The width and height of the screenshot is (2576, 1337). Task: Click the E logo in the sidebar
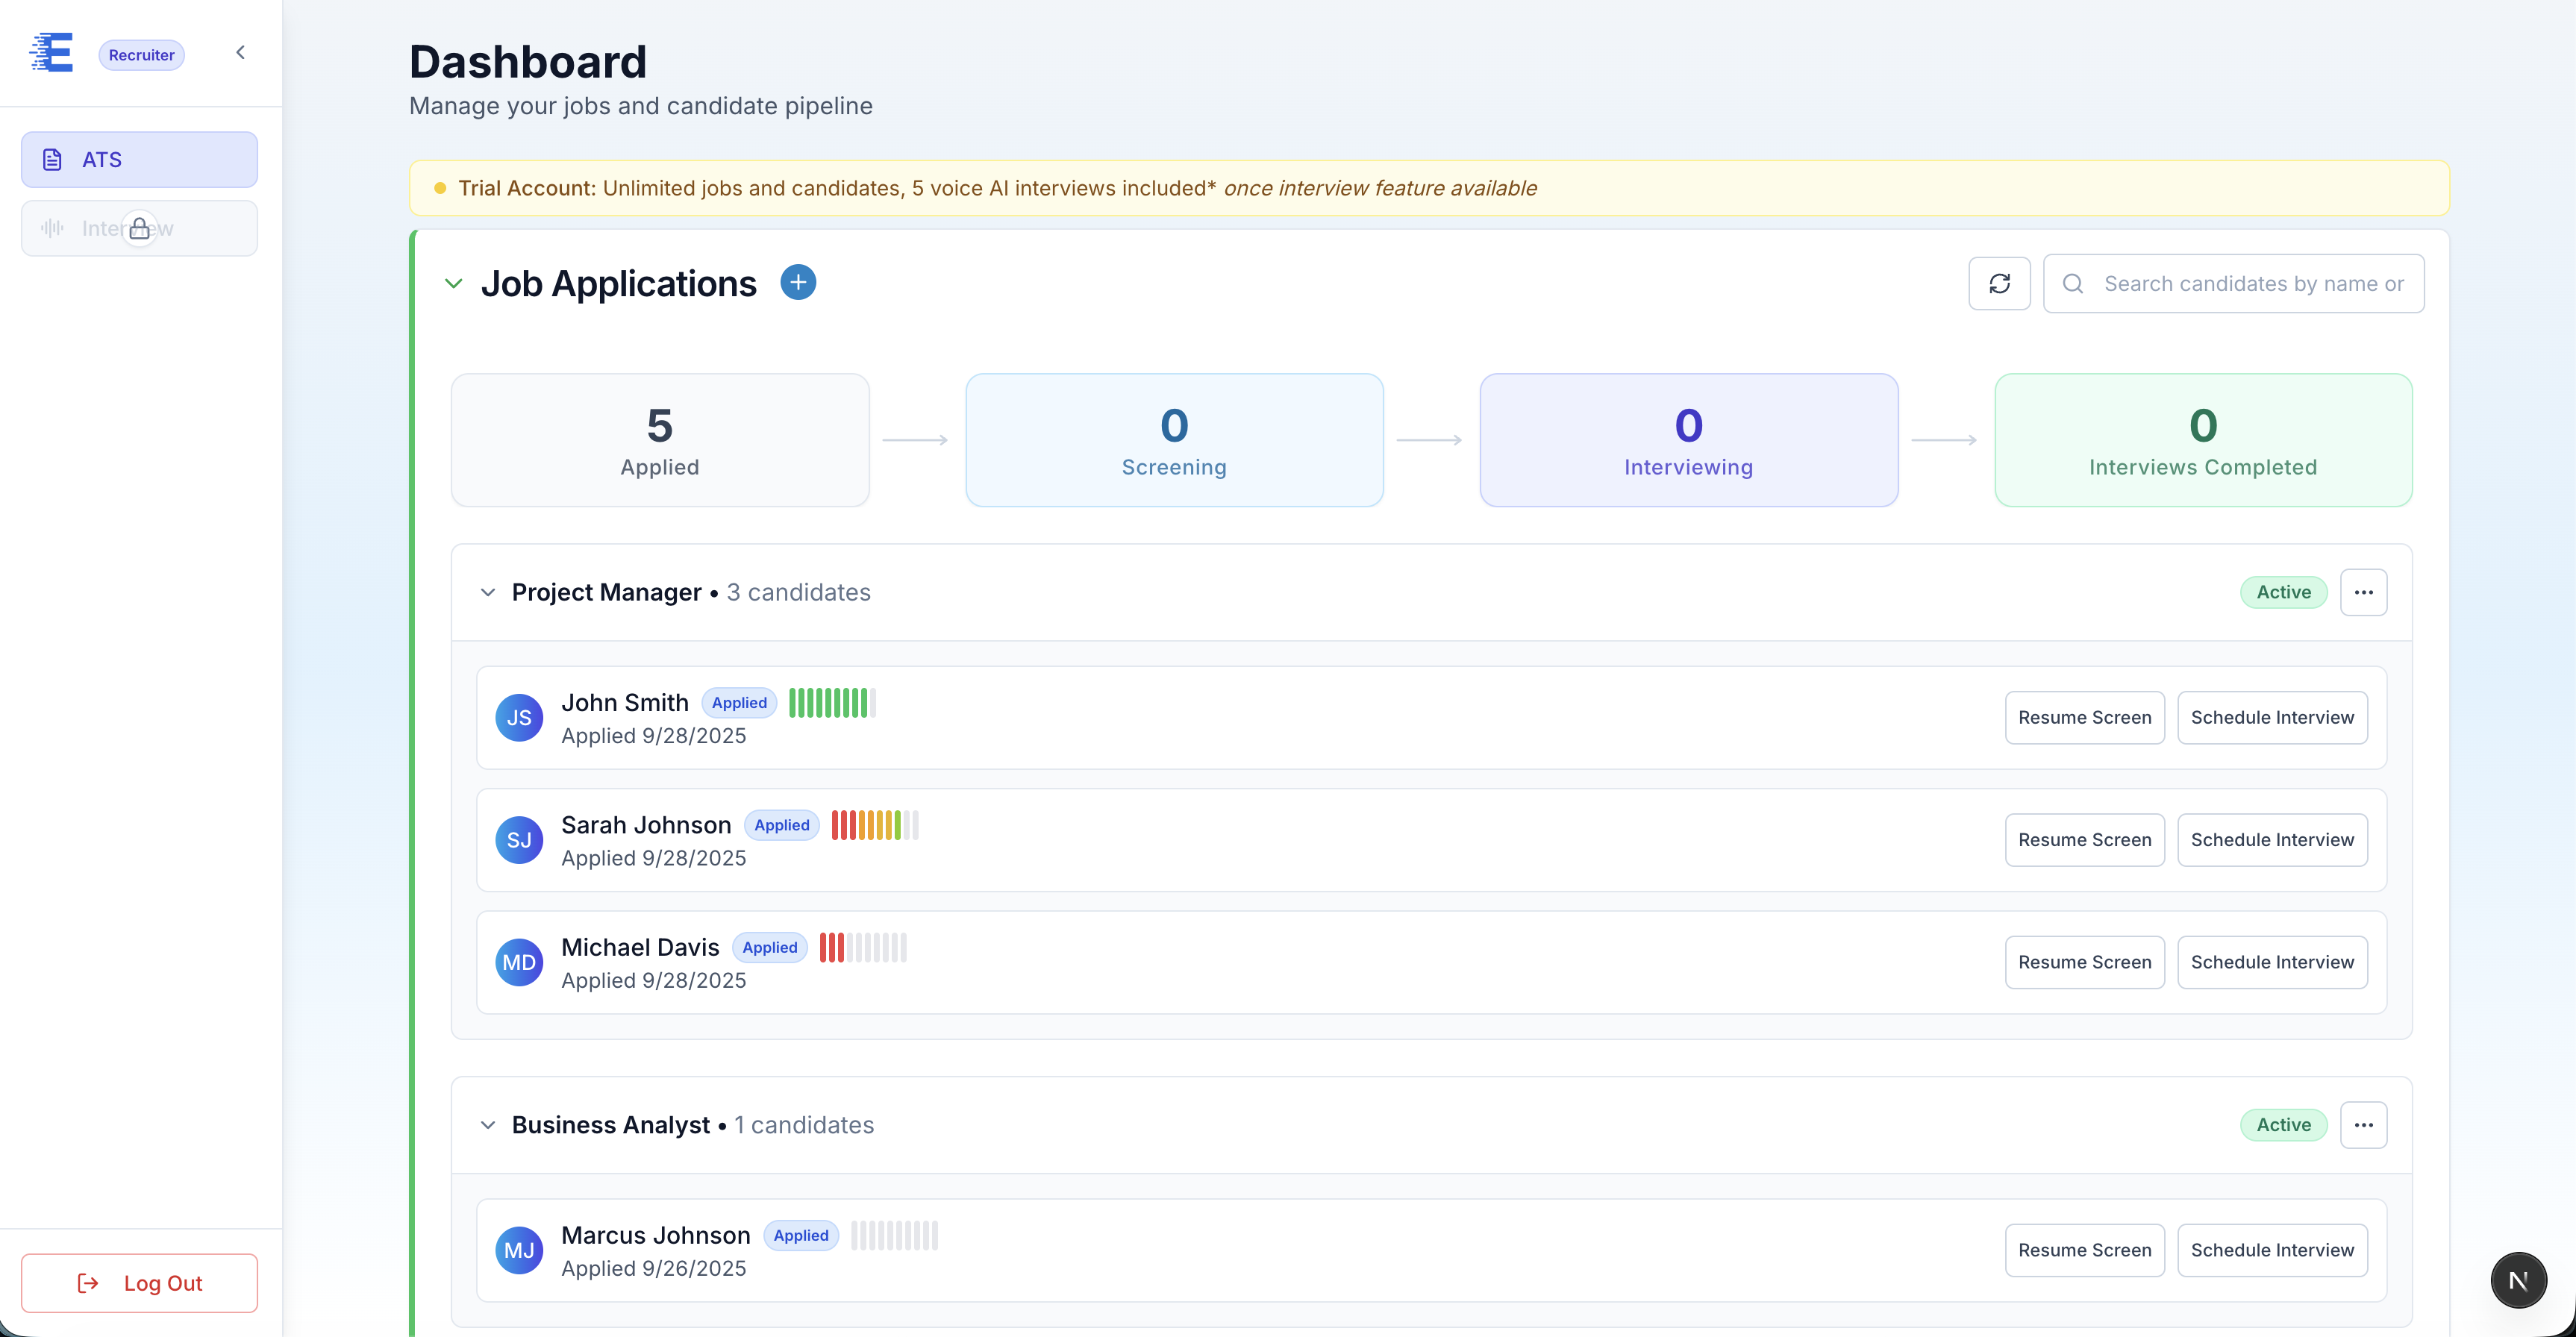pos(52,53)
